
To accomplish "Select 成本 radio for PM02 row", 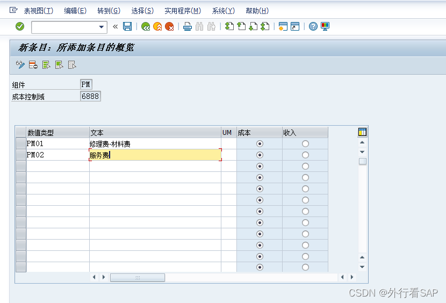I will click(x=260, y=155).
